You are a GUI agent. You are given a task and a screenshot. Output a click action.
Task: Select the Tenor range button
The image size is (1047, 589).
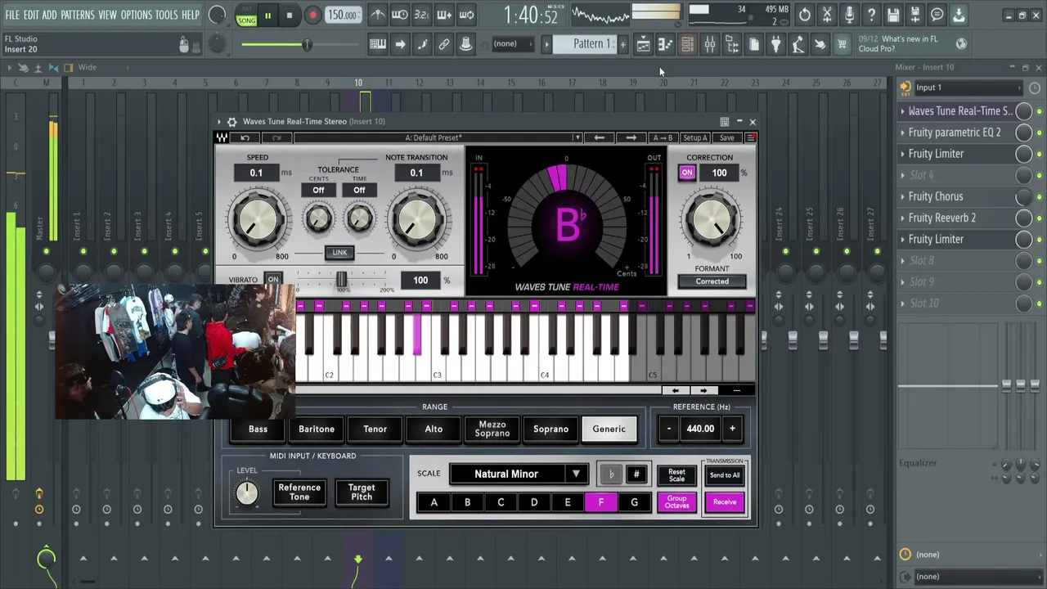375,429
